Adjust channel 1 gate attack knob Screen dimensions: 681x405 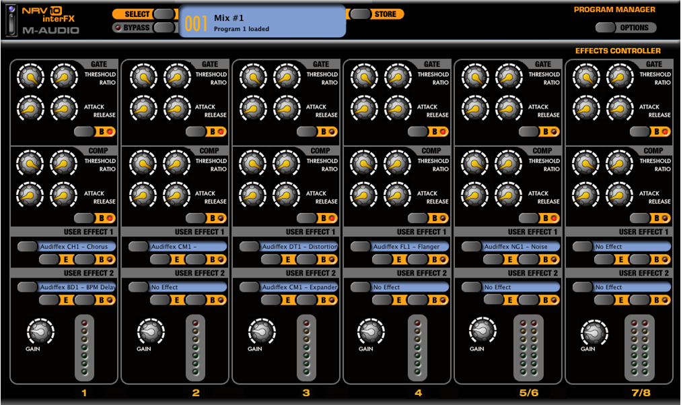pos(30,108)
